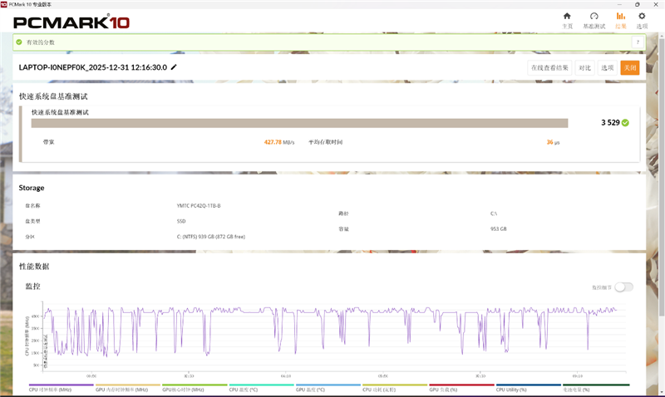The width and height of the screenshot is (665, 397).
Task: Click path value C:\
Action: point(494,213)
